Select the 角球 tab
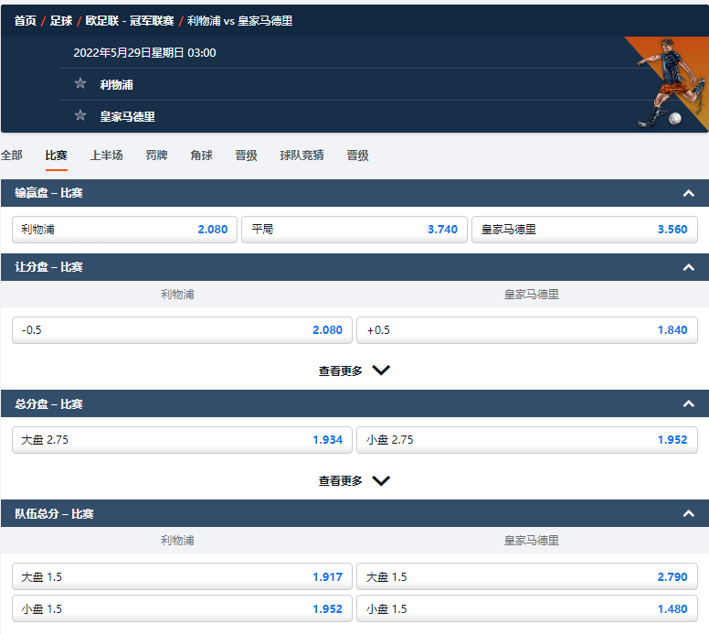The width and height of the screenshot is (709, 634). (201, 156)
